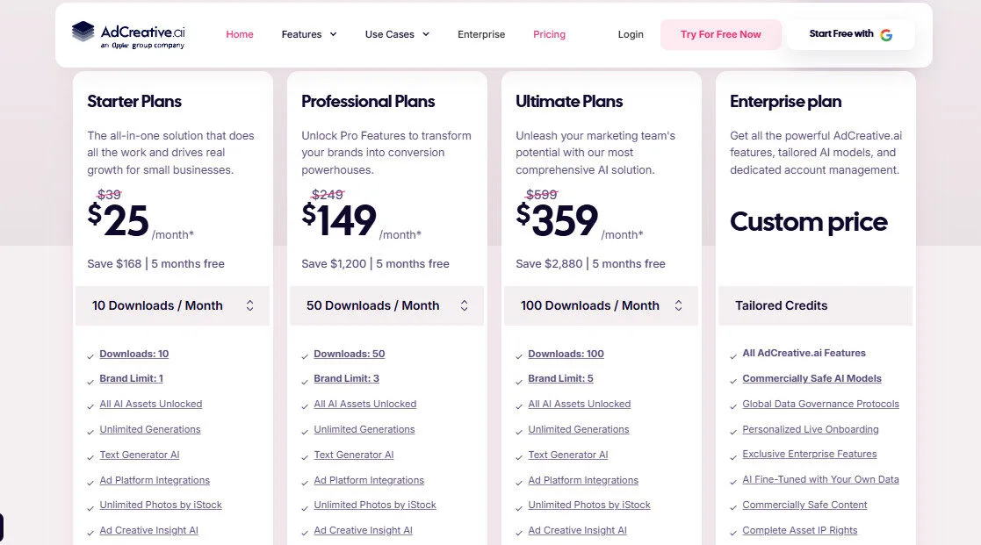Viewport: 981px width, 545px height.
Task: Click the checkmark beside Starter's Downloads: 10
Action: [x=90, y=355]
